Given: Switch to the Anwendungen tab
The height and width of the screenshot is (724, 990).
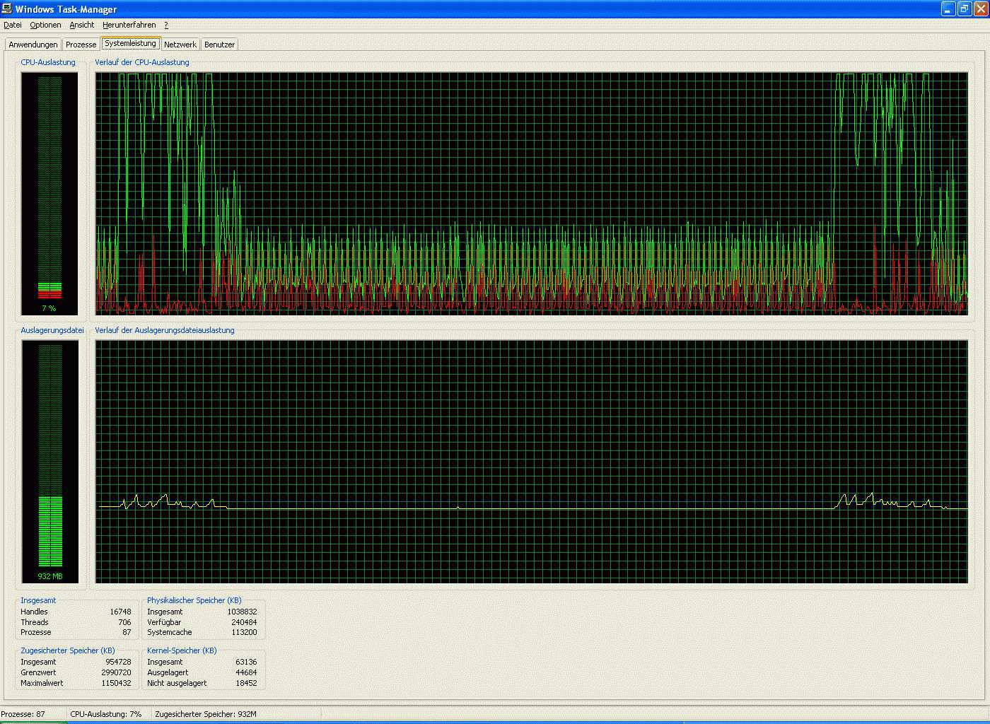Looking at the screenshot, I should point(33,45).
